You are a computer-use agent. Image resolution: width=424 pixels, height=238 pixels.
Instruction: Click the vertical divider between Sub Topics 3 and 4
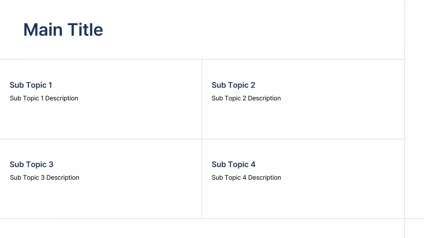[202, 178]
